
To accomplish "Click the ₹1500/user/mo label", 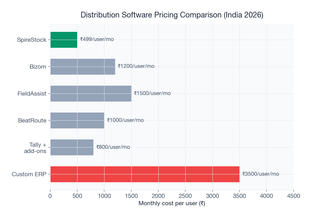I will coord(152,93).
